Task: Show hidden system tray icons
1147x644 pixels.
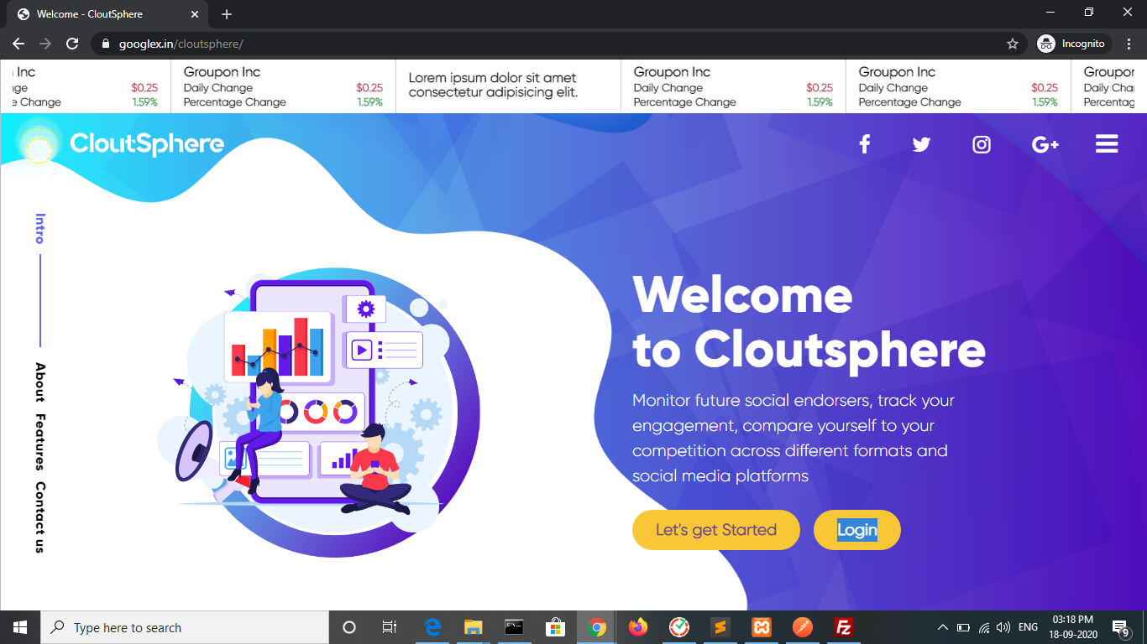Action: 942,627
